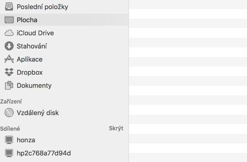Select the Dokumenty text label
247x162 pixels.
tap(34, 86)
